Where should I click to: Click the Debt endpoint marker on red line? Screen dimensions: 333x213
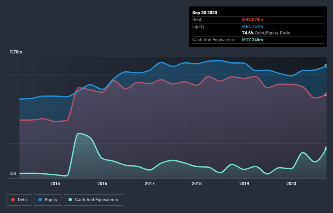(326, 94)
